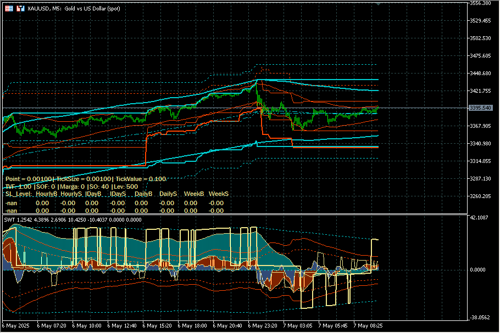This screenshot has width=500, height=333.
Task: Click price scale value 3421.755
Action: point(480,91)
